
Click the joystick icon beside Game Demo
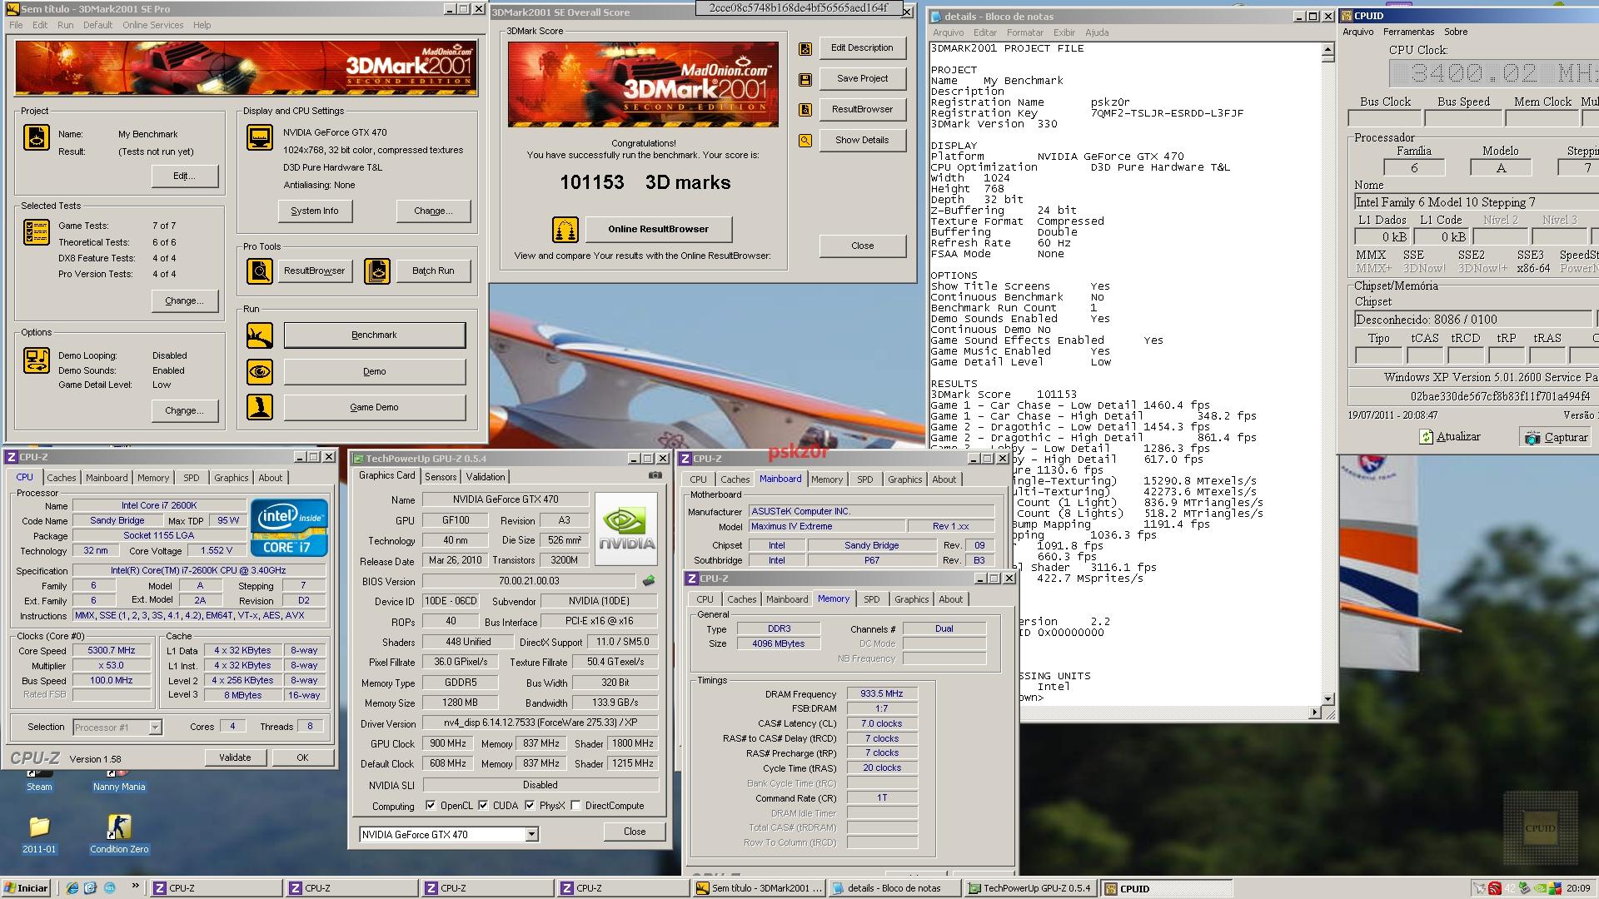click(260, 407)
